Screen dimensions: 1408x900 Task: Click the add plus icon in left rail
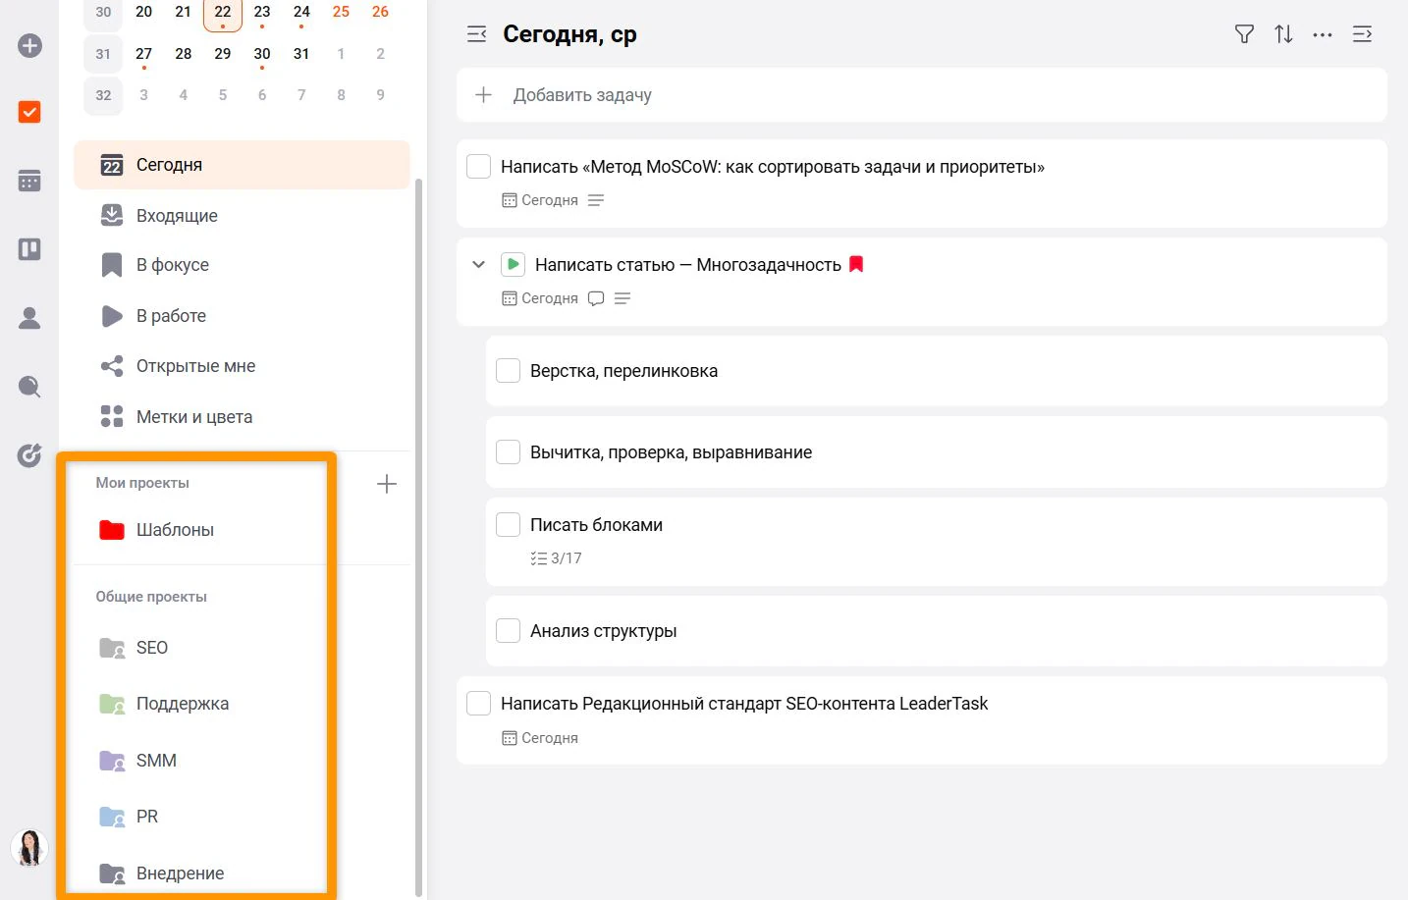click(x=30, y=46)
